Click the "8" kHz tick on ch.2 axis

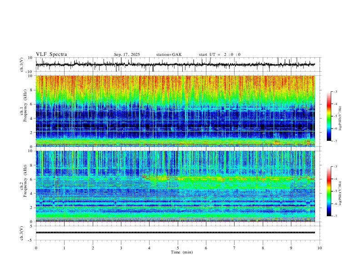point(32,165)
